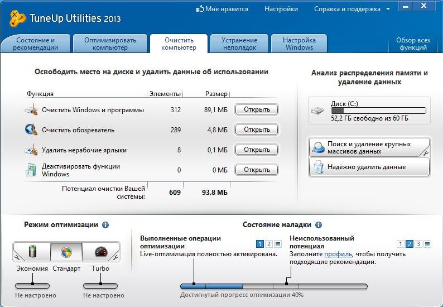The image size is (443, 307).
Task: Click Live-оптимизация полностью активирована text
Action: 209,254
